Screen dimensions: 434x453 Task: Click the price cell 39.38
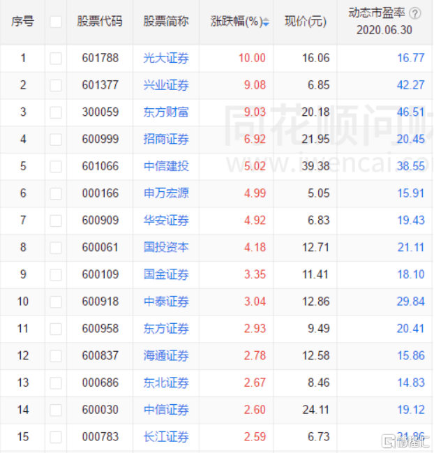315,166
